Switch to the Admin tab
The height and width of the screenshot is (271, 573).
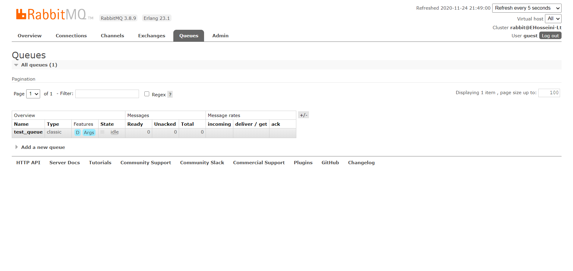[x=220, y=35]
